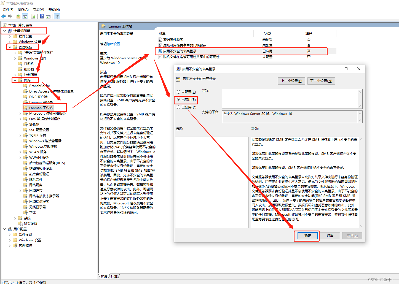
Task: Click the folder icon beside 打印机
Action: point(20,64)
